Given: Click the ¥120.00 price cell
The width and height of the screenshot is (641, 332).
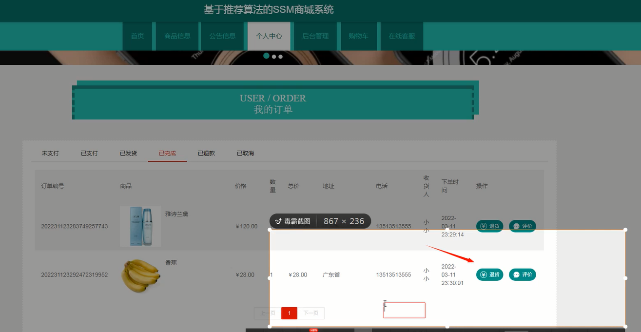Looking at the screenshot, I should click(247, 226).
